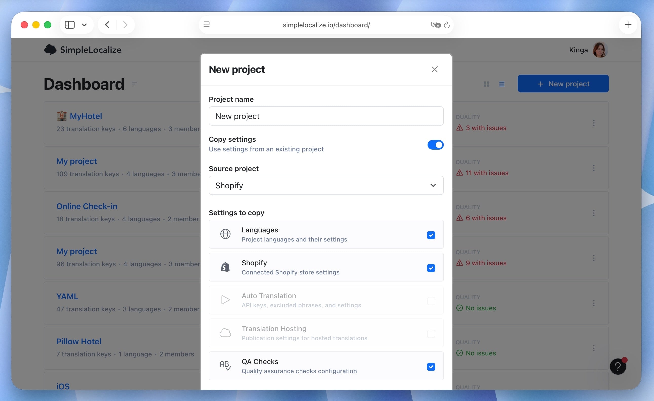Click the Project name input field
Viewport: 654px width, 401px height.
[326, 116]
